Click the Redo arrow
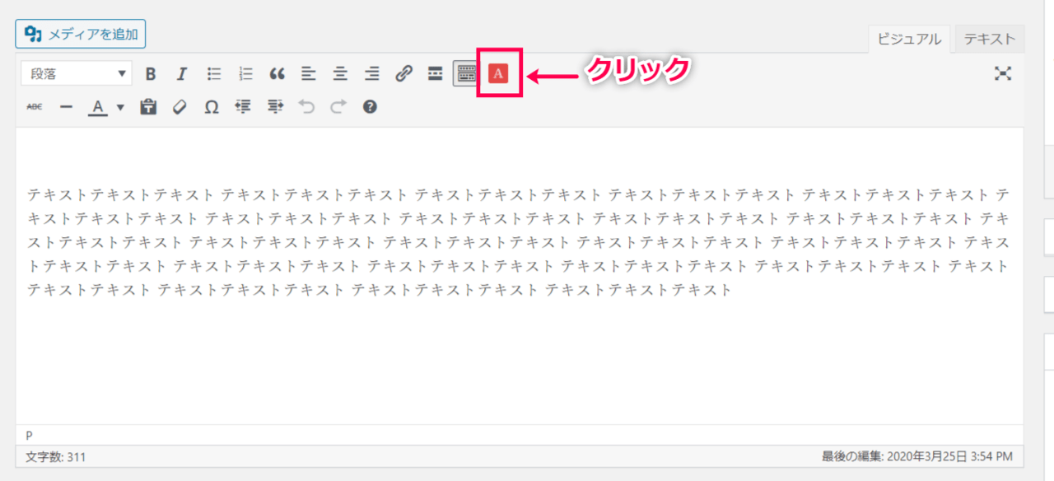This screenshot has width=1054, height=481. 338,106
